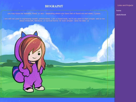The image size is (136, 102).
Task: Click the line mentioning Jeanette, Rosie, or Jarz
Action: coord(54,14)
